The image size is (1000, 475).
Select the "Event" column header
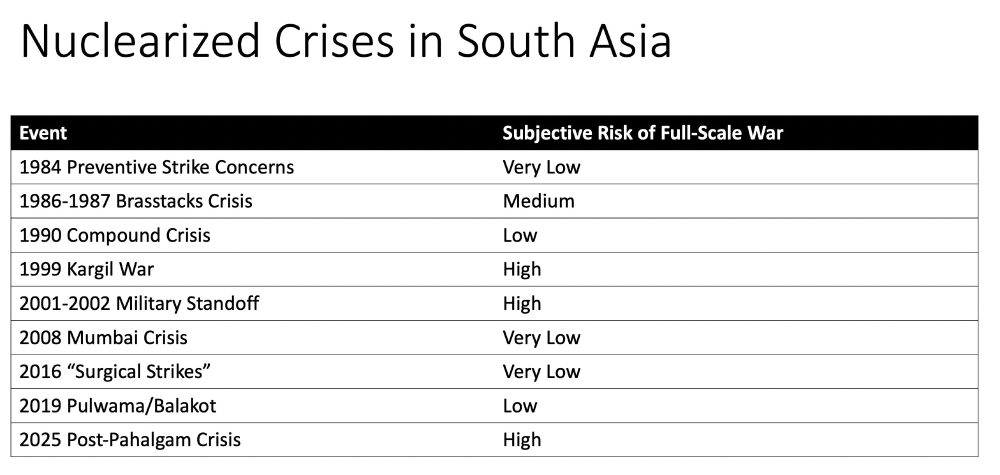(x=43, y=133)
